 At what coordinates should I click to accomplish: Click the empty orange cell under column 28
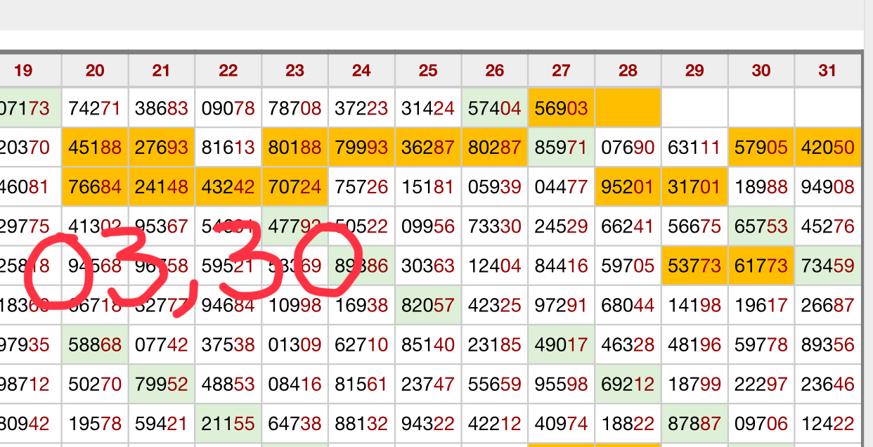(x=628, y=108)
